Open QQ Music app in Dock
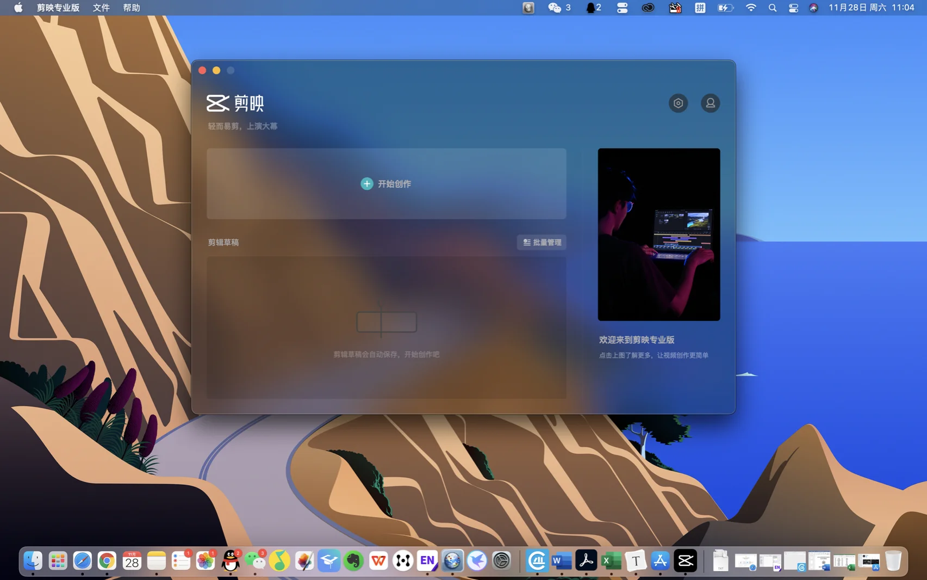Screen dimensions: 927x580 (279, 560)
